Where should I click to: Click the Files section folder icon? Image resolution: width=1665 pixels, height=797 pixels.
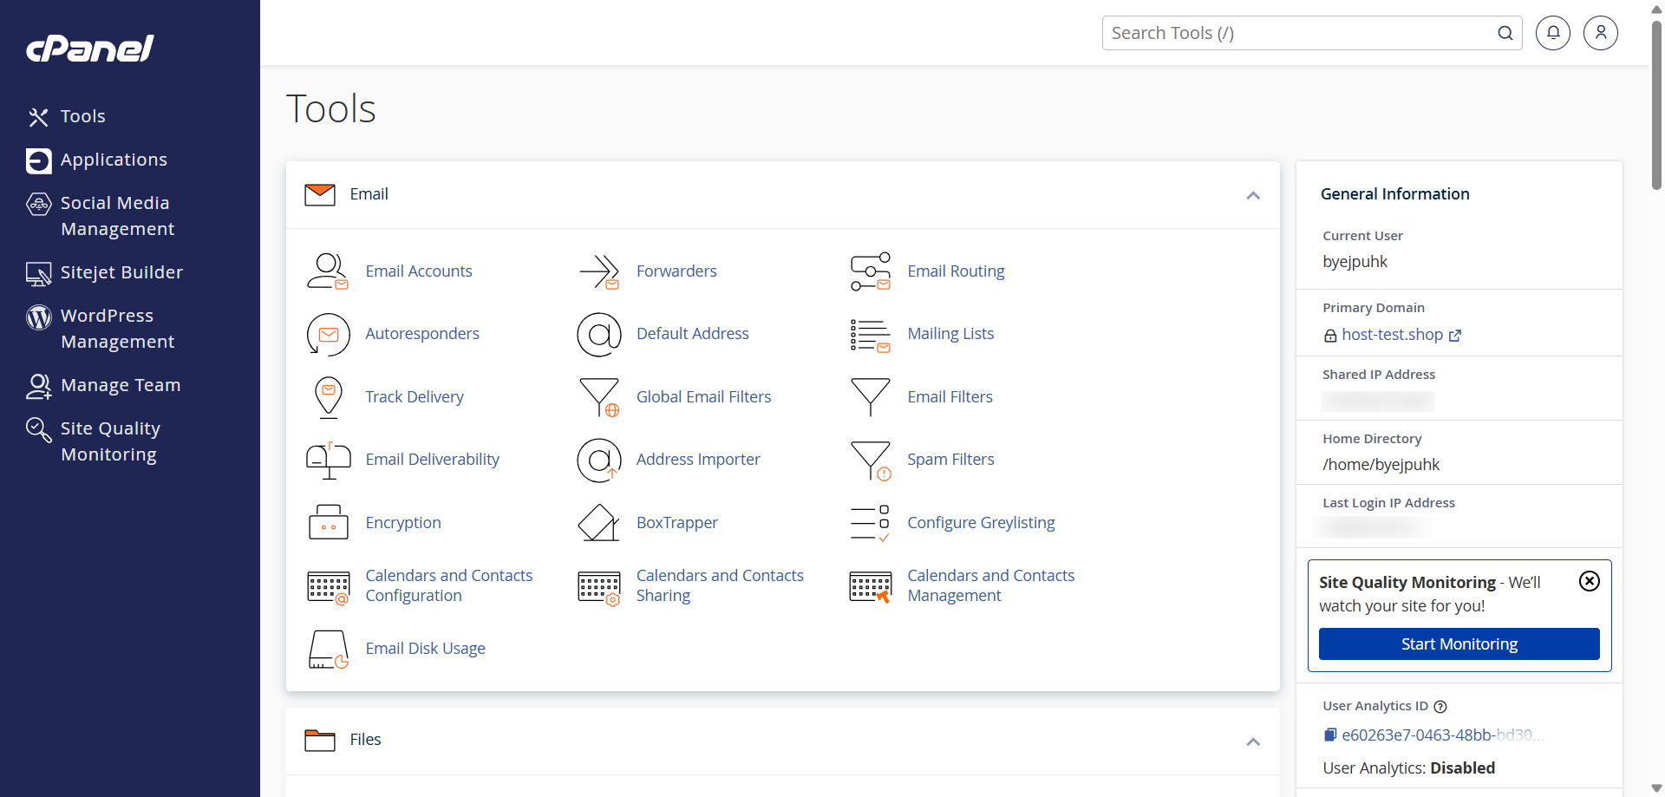pos(320,741)
